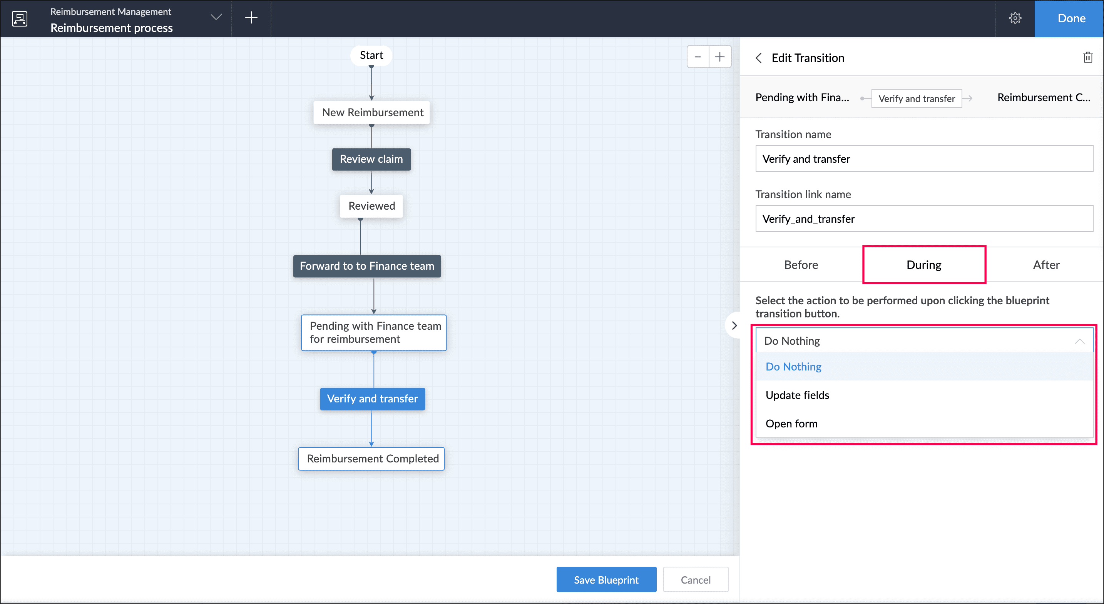Focus the Transition name input field
The width and height of the screenshot is (1104, 604).
coord(924,159)
